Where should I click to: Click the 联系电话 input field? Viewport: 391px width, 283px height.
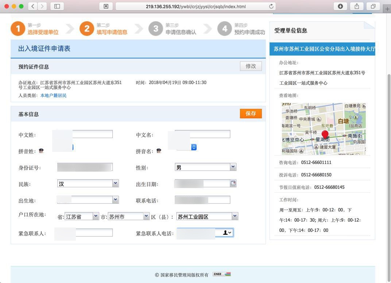click(x=202, y=200)
